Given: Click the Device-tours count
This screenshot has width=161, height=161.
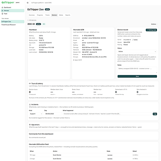Looking at the screenshot, I should pos(30,92).
